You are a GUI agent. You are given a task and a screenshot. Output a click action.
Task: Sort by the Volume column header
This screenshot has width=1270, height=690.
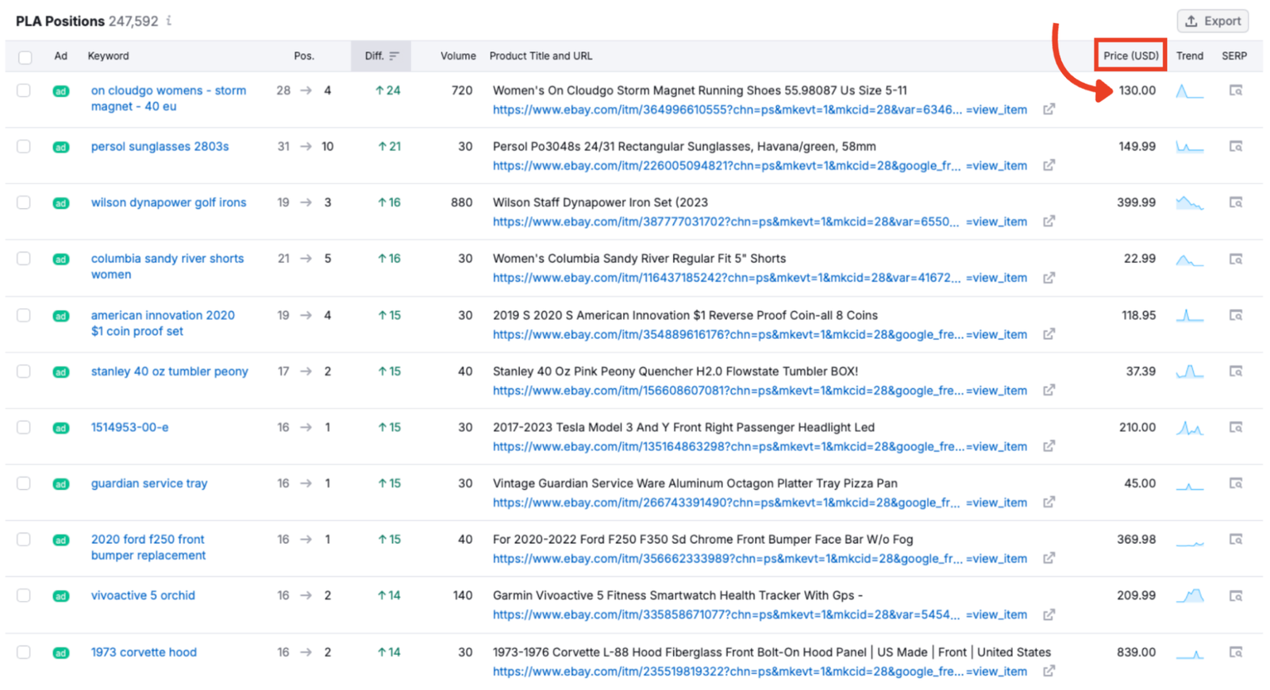[458, 56]
